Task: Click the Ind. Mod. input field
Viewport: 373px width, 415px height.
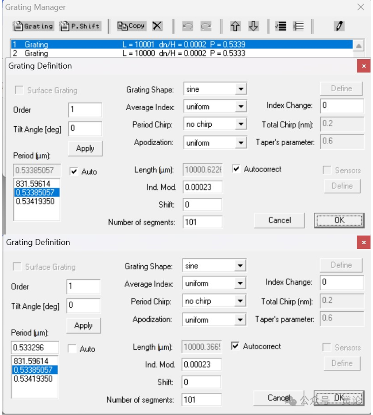Action: point(202,187)
